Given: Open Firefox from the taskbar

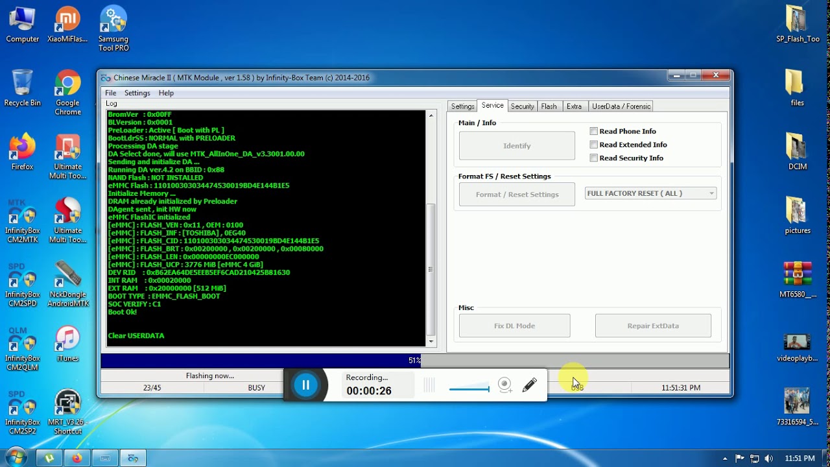Looking at the screenshot, I should point(77,458).
